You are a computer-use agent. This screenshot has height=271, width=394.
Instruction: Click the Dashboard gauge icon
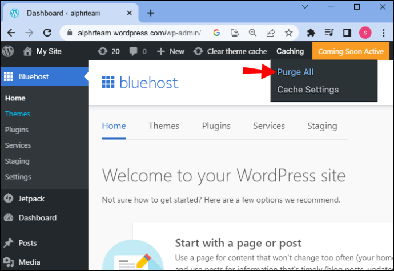point(9,217)
